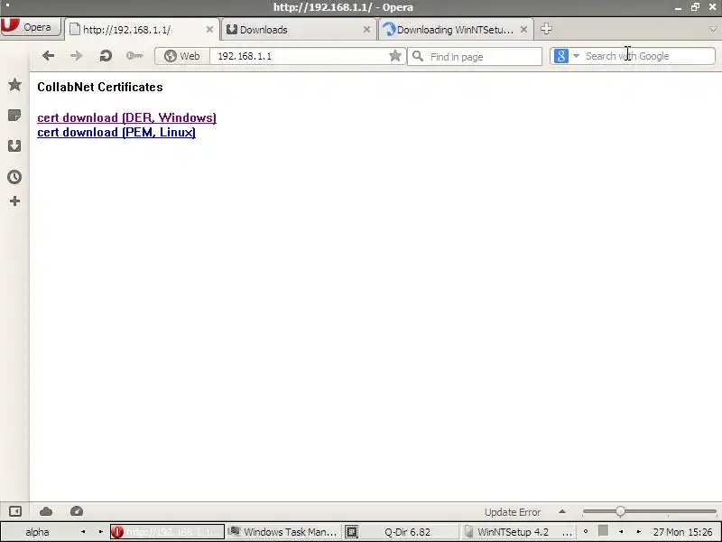Open the password wand key icon
722x542 pixels.
[134, 56]
